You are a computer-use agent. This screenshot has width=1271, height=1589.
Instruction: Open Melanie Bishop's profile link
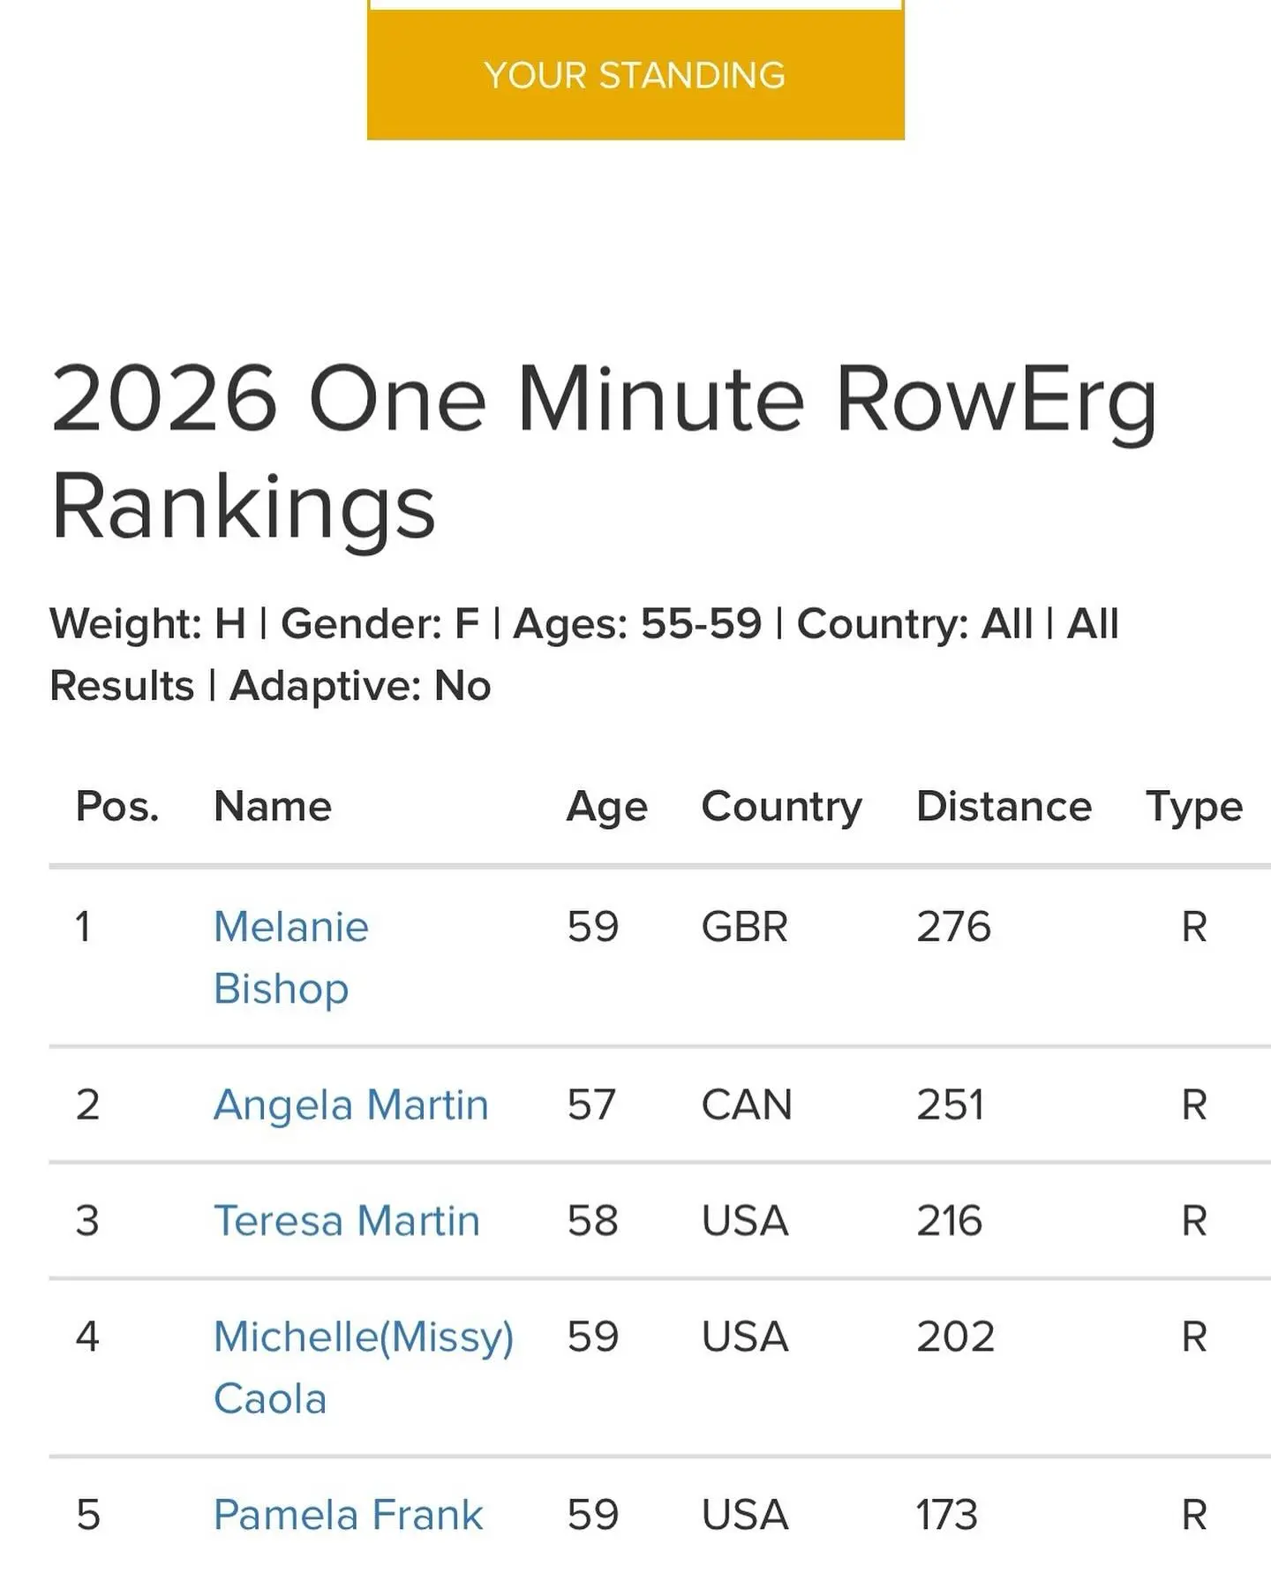pos(291,958)
